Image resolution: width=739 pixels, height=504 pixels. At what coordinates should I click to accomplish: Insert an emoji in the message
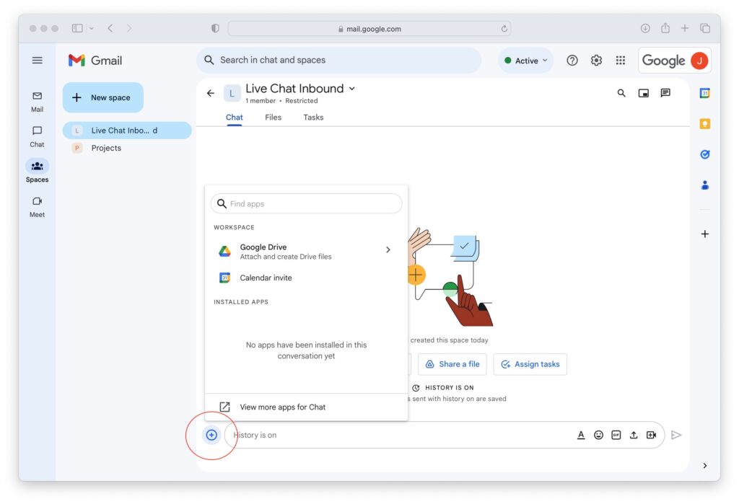pyautogui.click(x=598, y=435)
